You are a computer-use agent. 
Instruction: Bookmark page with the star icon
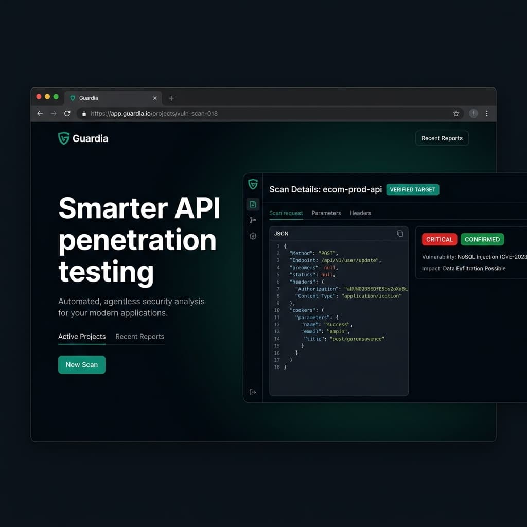[x=456, y=114]
